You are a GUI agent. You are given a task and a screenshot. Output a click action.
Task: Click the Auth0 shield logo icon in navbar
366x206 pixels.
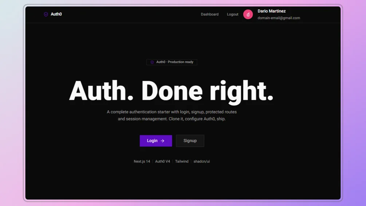(46, 14)
